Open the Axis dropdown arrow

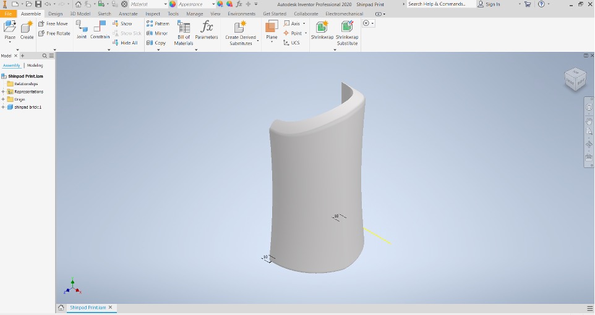[x=304, y=23]
